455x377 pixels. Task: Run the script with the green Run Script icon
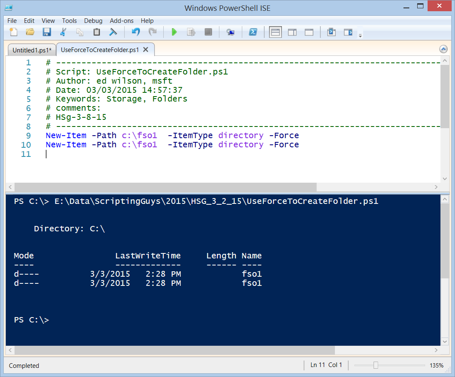[174, 32]
